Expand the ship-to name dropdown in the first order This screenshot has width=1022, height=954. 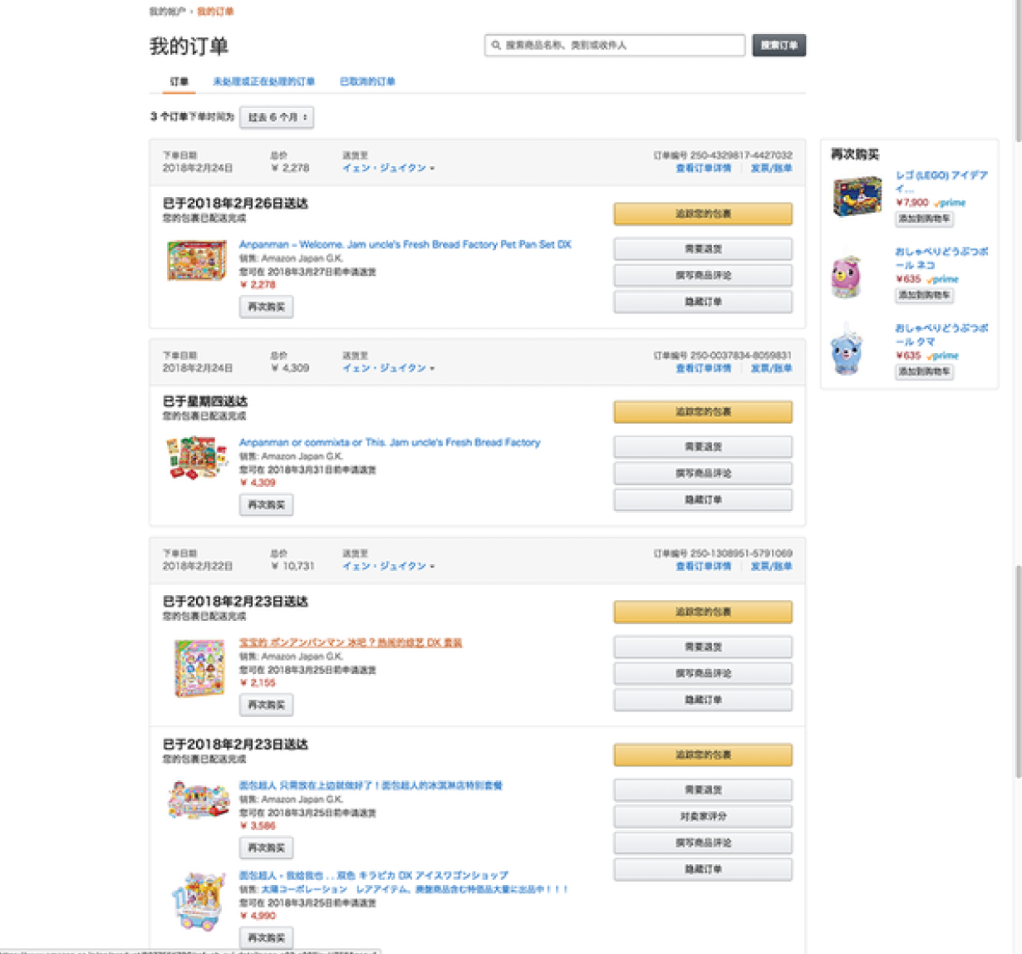tap(389, 169)
